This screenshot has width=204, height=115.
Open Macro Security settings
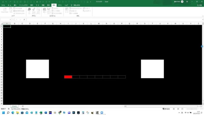coord(19,13)
